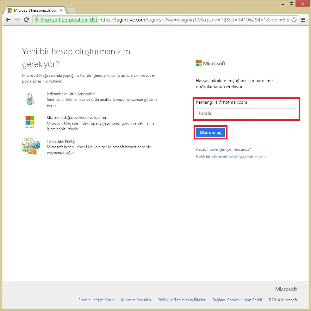Screen dimensions: 311x311
Task: Open Gizlilik ve Tanımlama Bilgileri link
Action: (x=182, y=300)
